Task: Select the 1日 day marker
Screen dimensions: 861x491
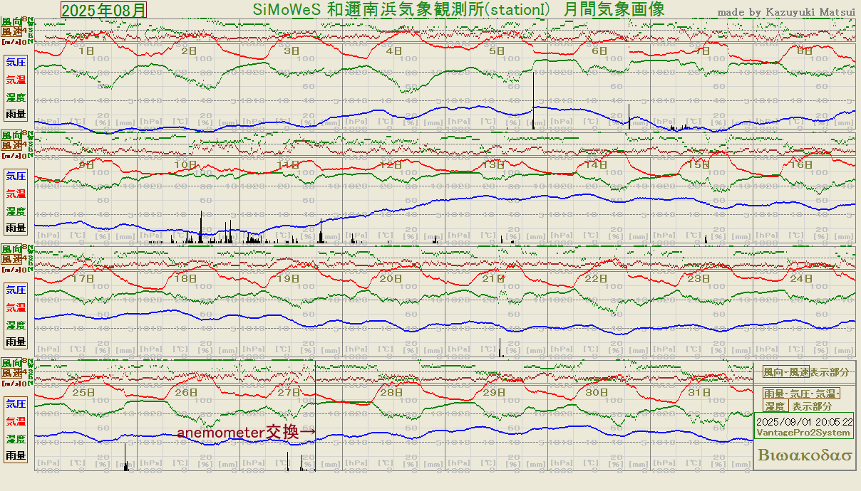Action: point(86,51)
